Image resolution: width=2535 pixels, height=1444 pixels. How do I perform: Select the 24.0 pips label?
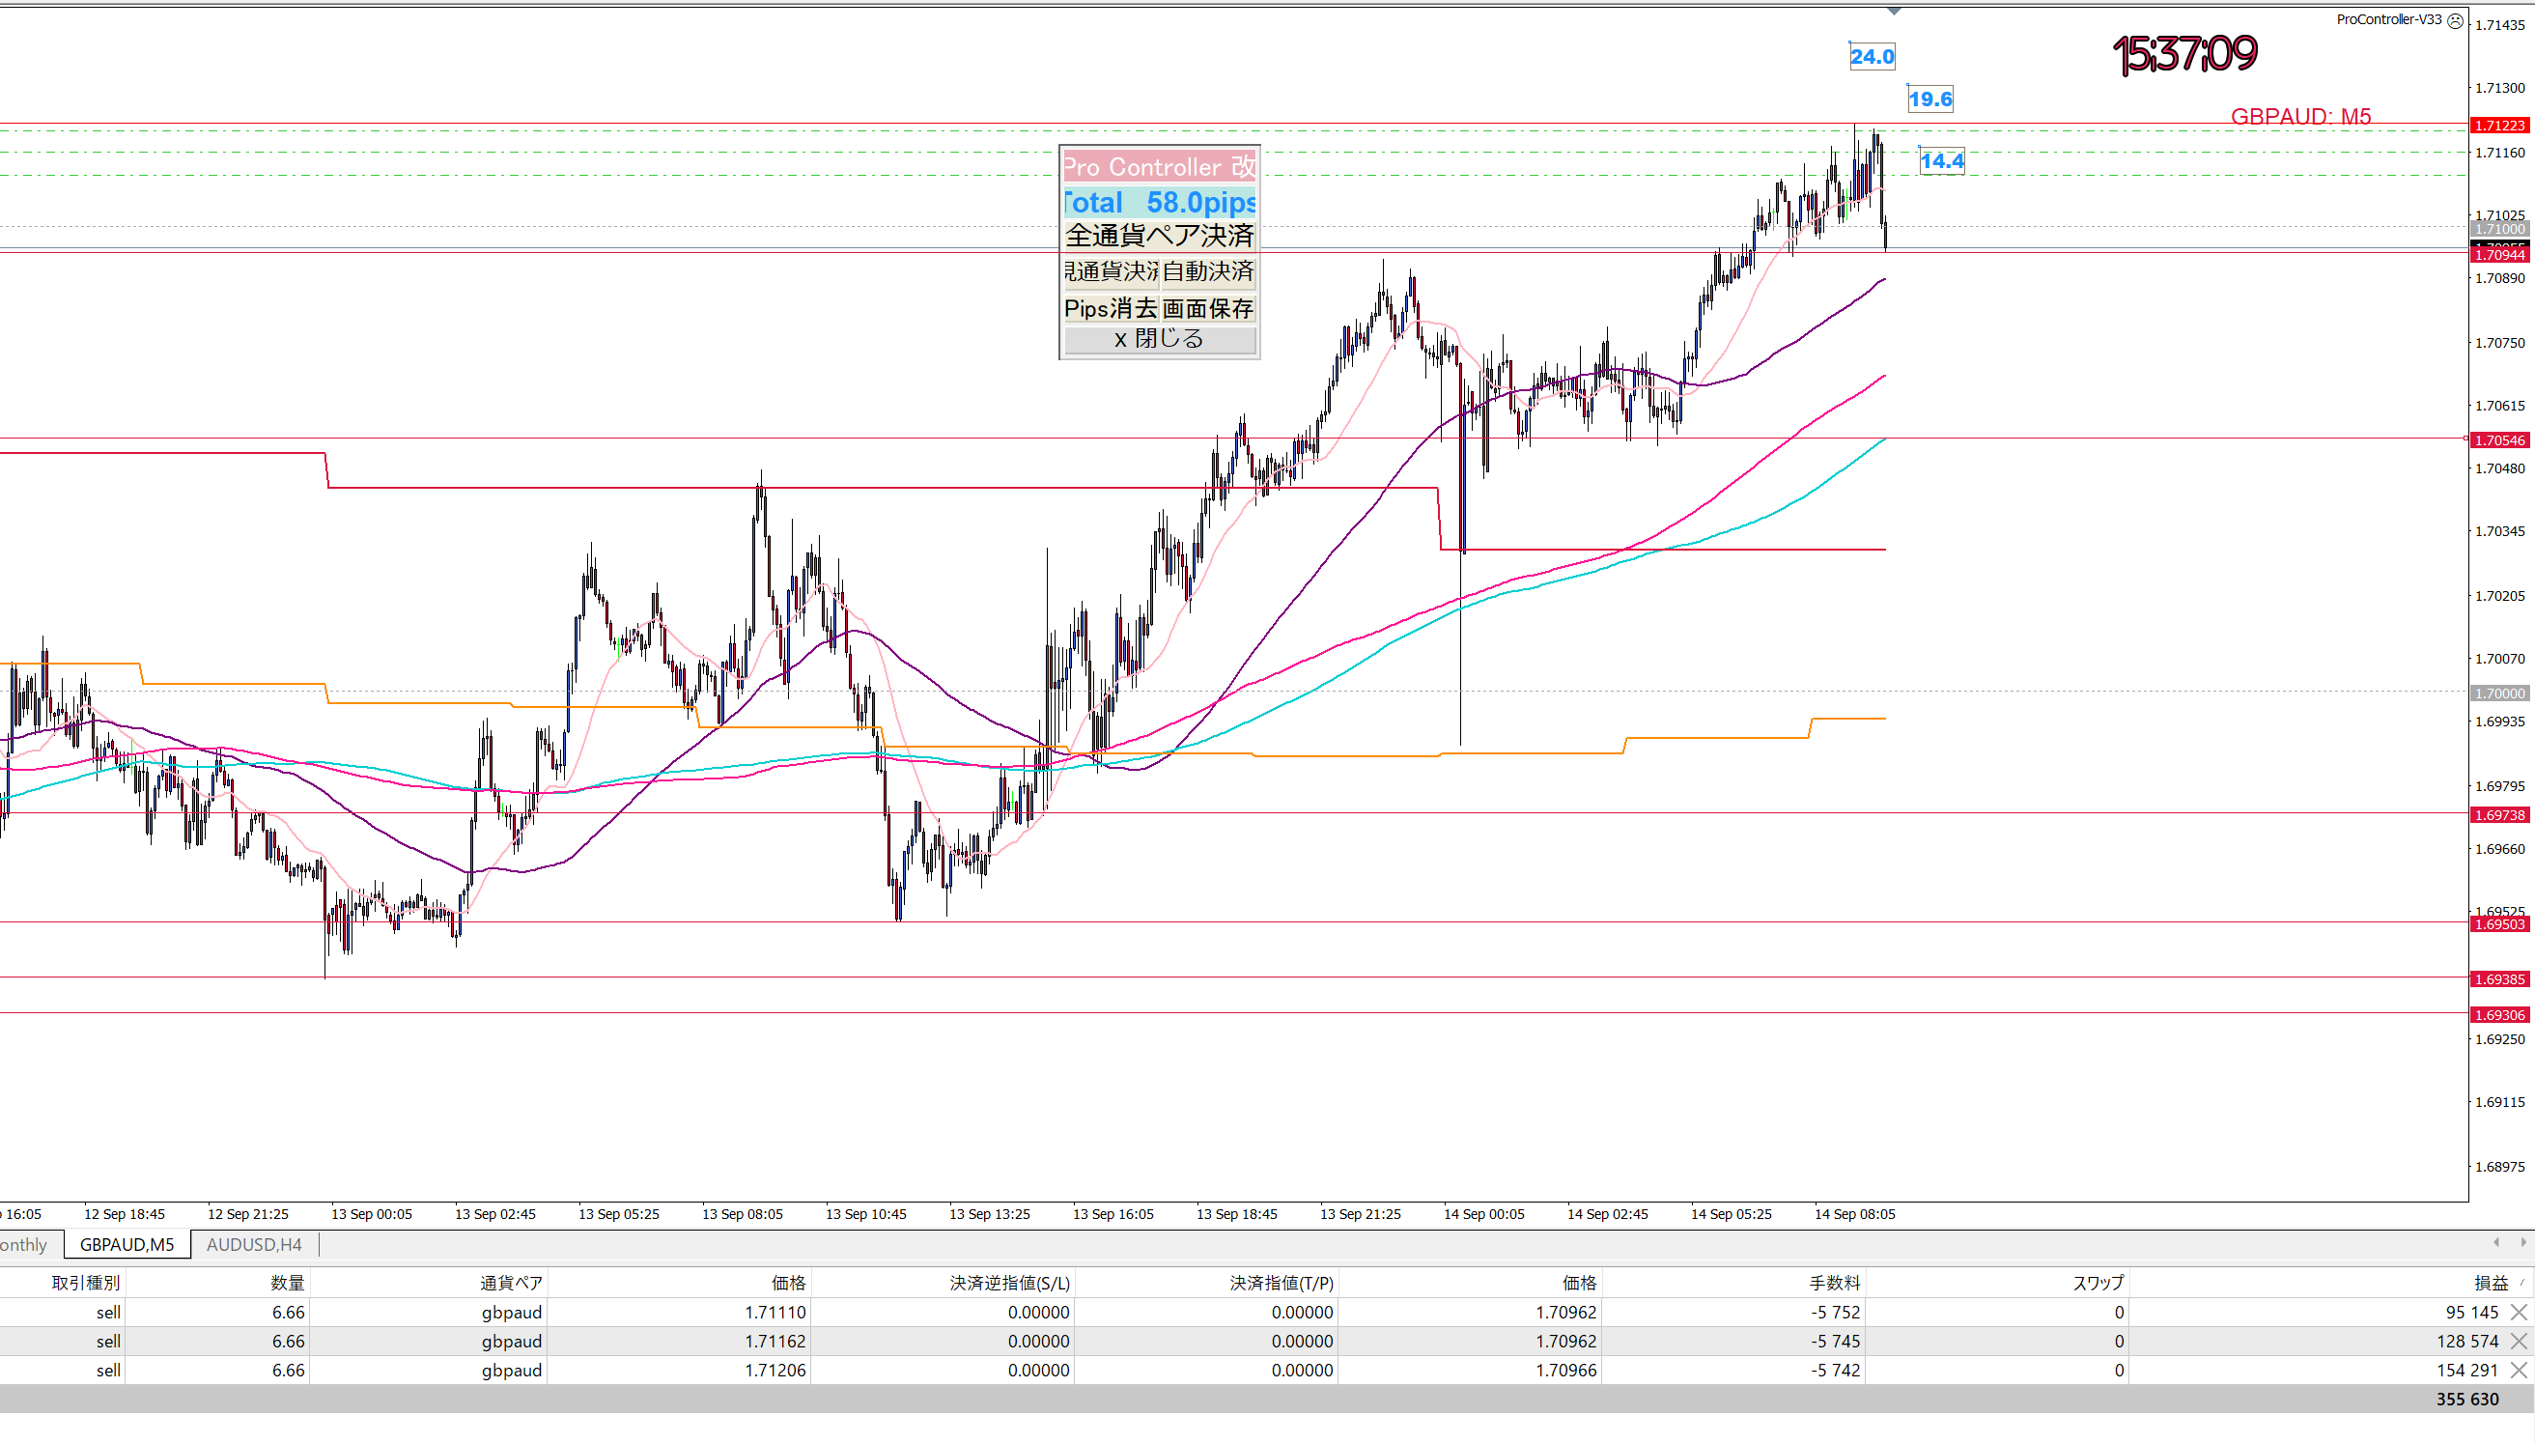tap(1871, 57)
